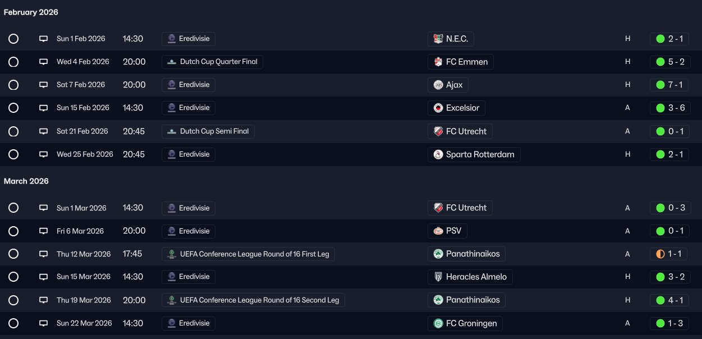Screen dimensions: 702x339
Task: Click the March 2026 section header
Action: pyautogui.click(x=26, y=181)
